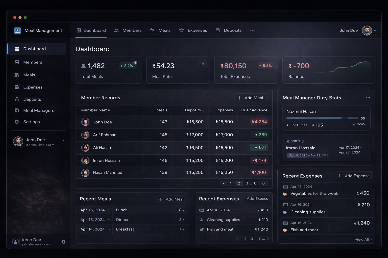Click the Meal Management app logo icon

(x=18, y=30)
